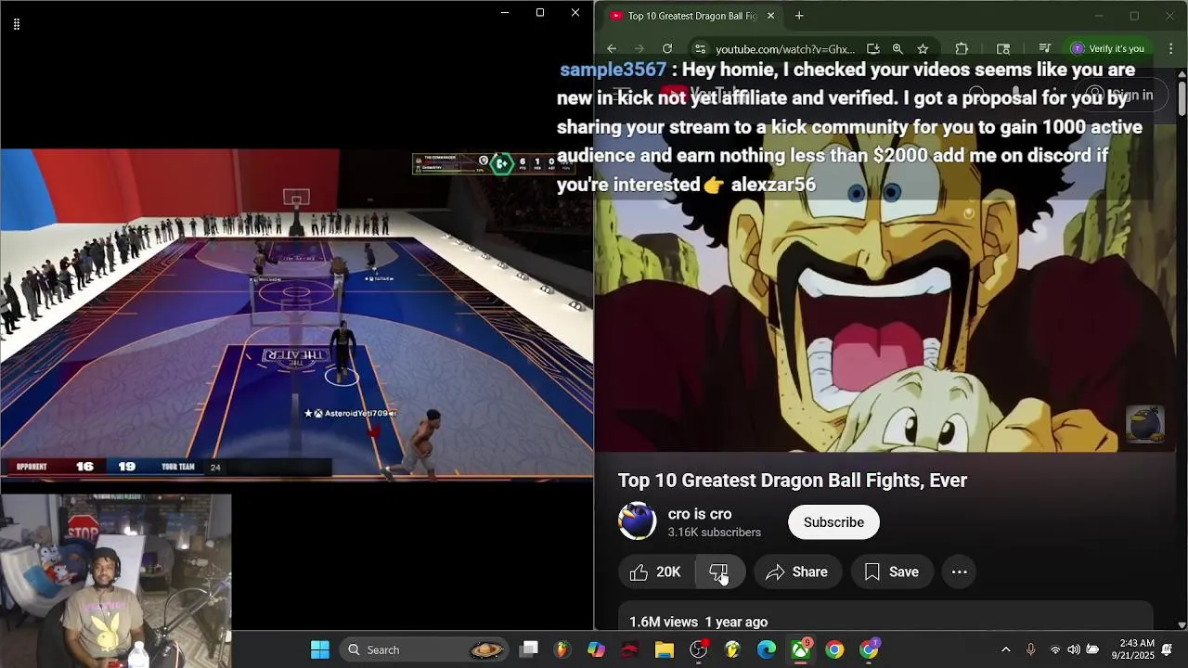Launch FL Studio from taskbar
The image size is (1188, 668).
click(562, 650)
